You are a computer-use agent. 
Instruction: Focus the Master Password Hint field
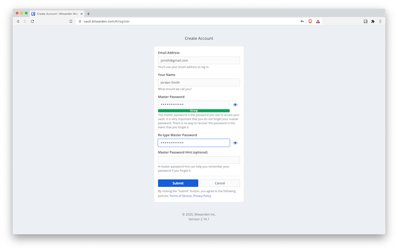pos(199,160)
